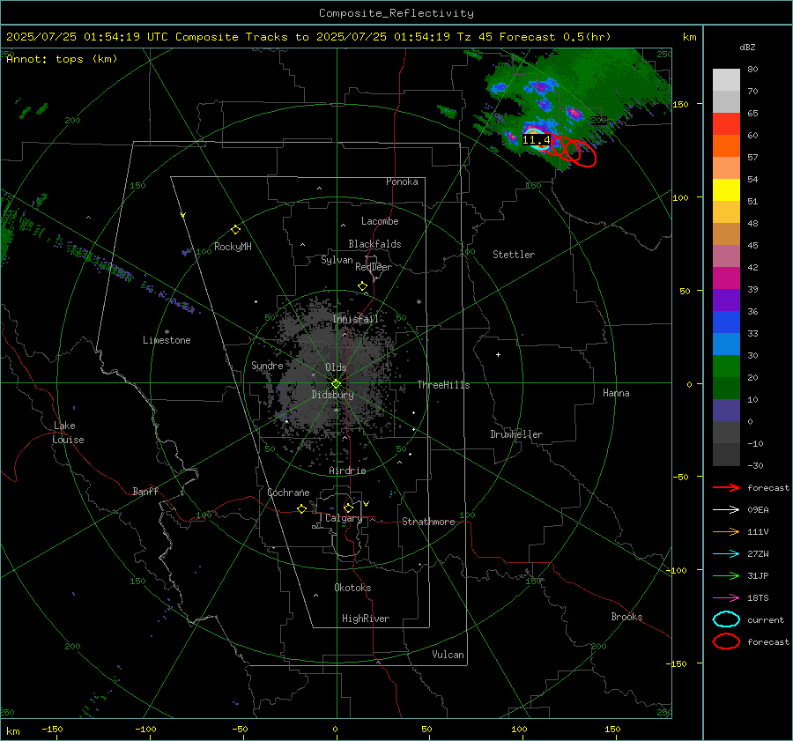Click the Hanna map label
This screenshot has height=741, width=793.
point(616,393)
